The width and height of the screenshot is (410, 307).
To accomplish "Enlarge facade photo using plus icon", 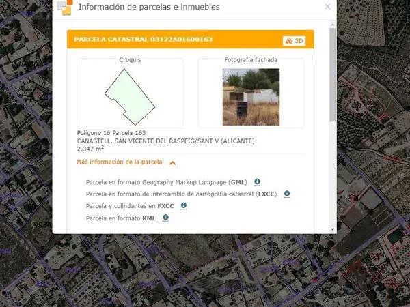I will click(x=226, y=72).
